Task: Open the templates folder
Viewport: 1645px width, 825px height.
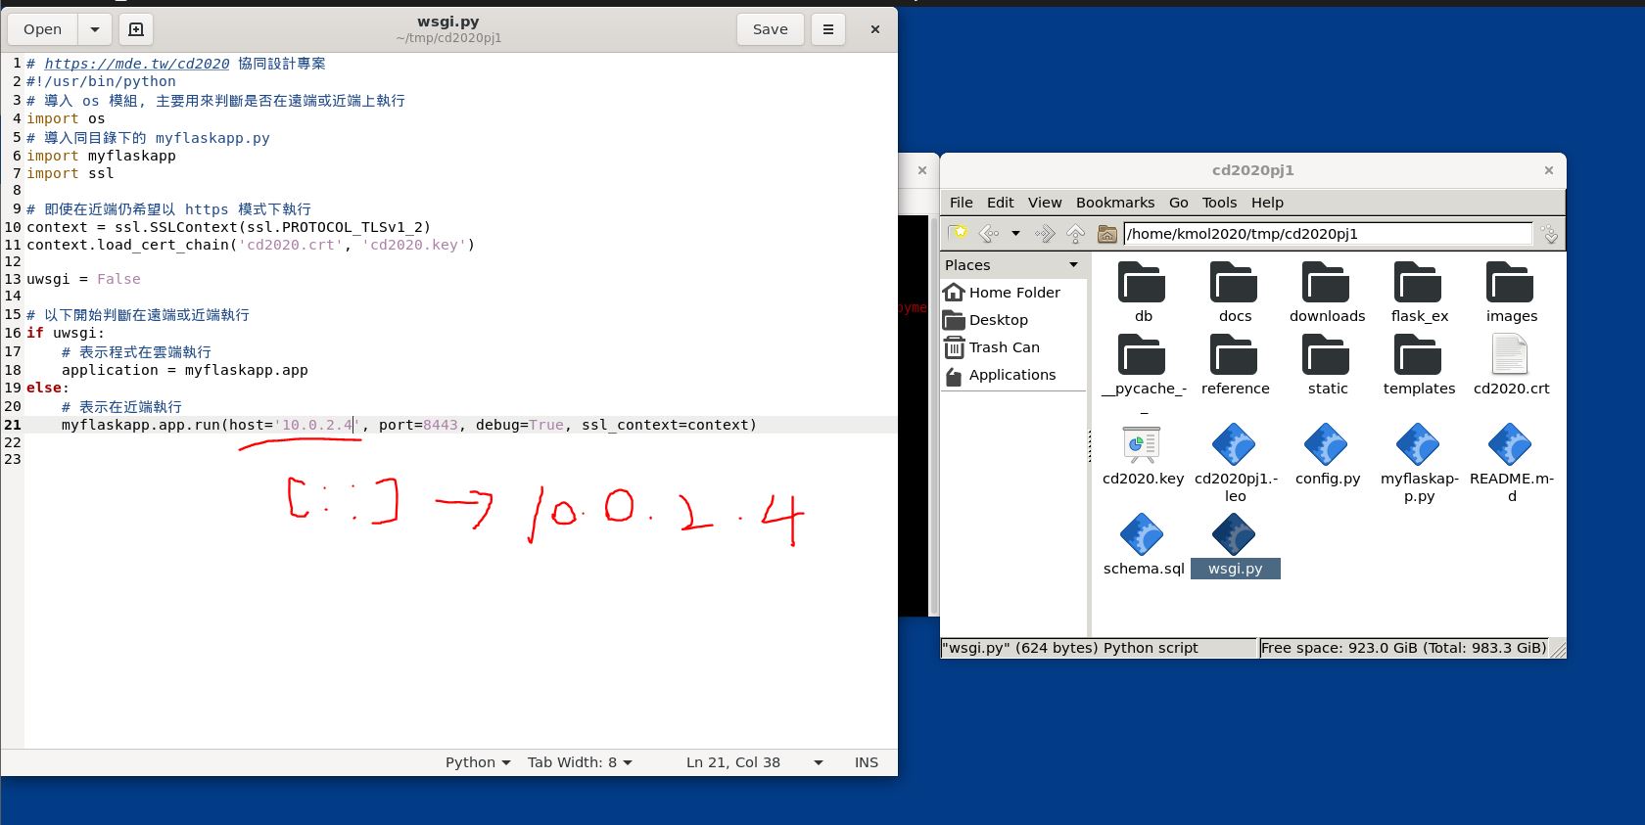Action: 1418,356
